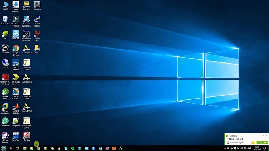Open VMware Workstation shortcut
Viewport: 269px width, 151px height.
(x=5, y=108)
